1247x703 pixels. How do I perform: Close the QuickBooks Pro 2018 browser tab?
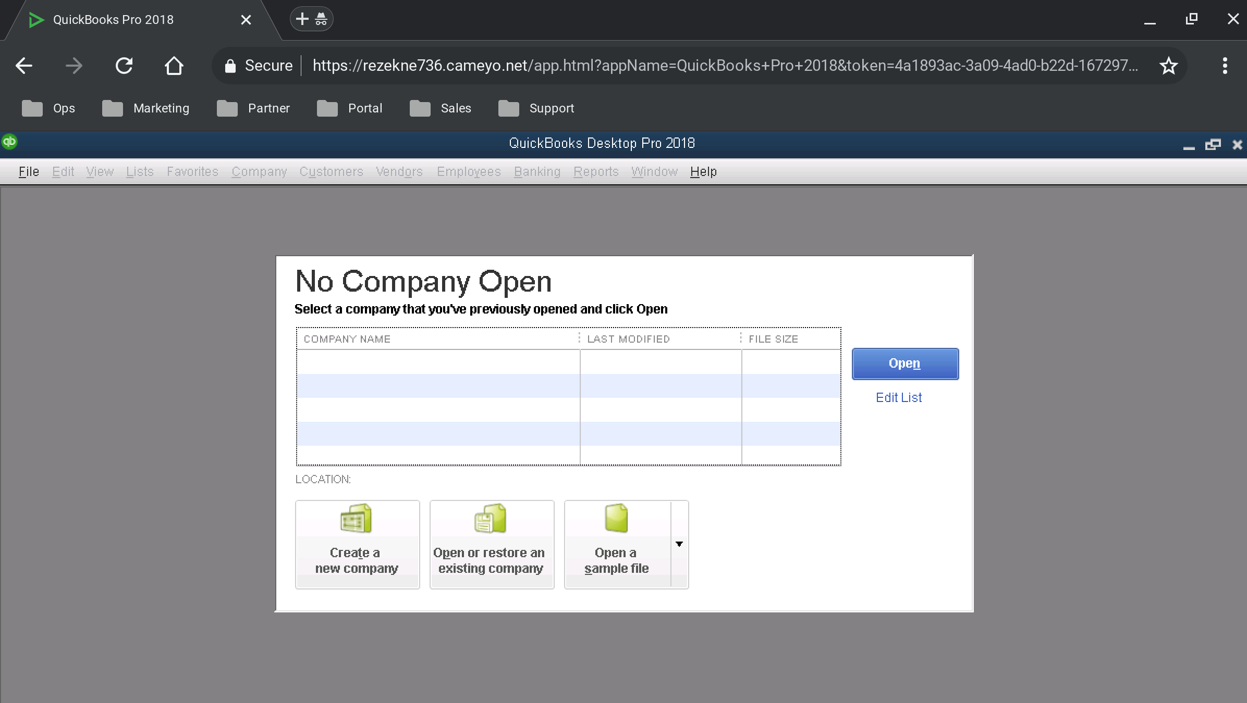click(x=246, y=20)
